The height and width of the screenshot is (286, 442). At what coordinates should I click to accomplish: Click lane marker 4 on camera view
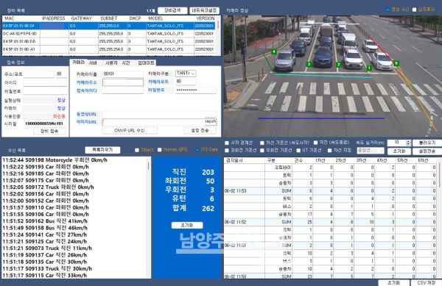coord(273,51)
